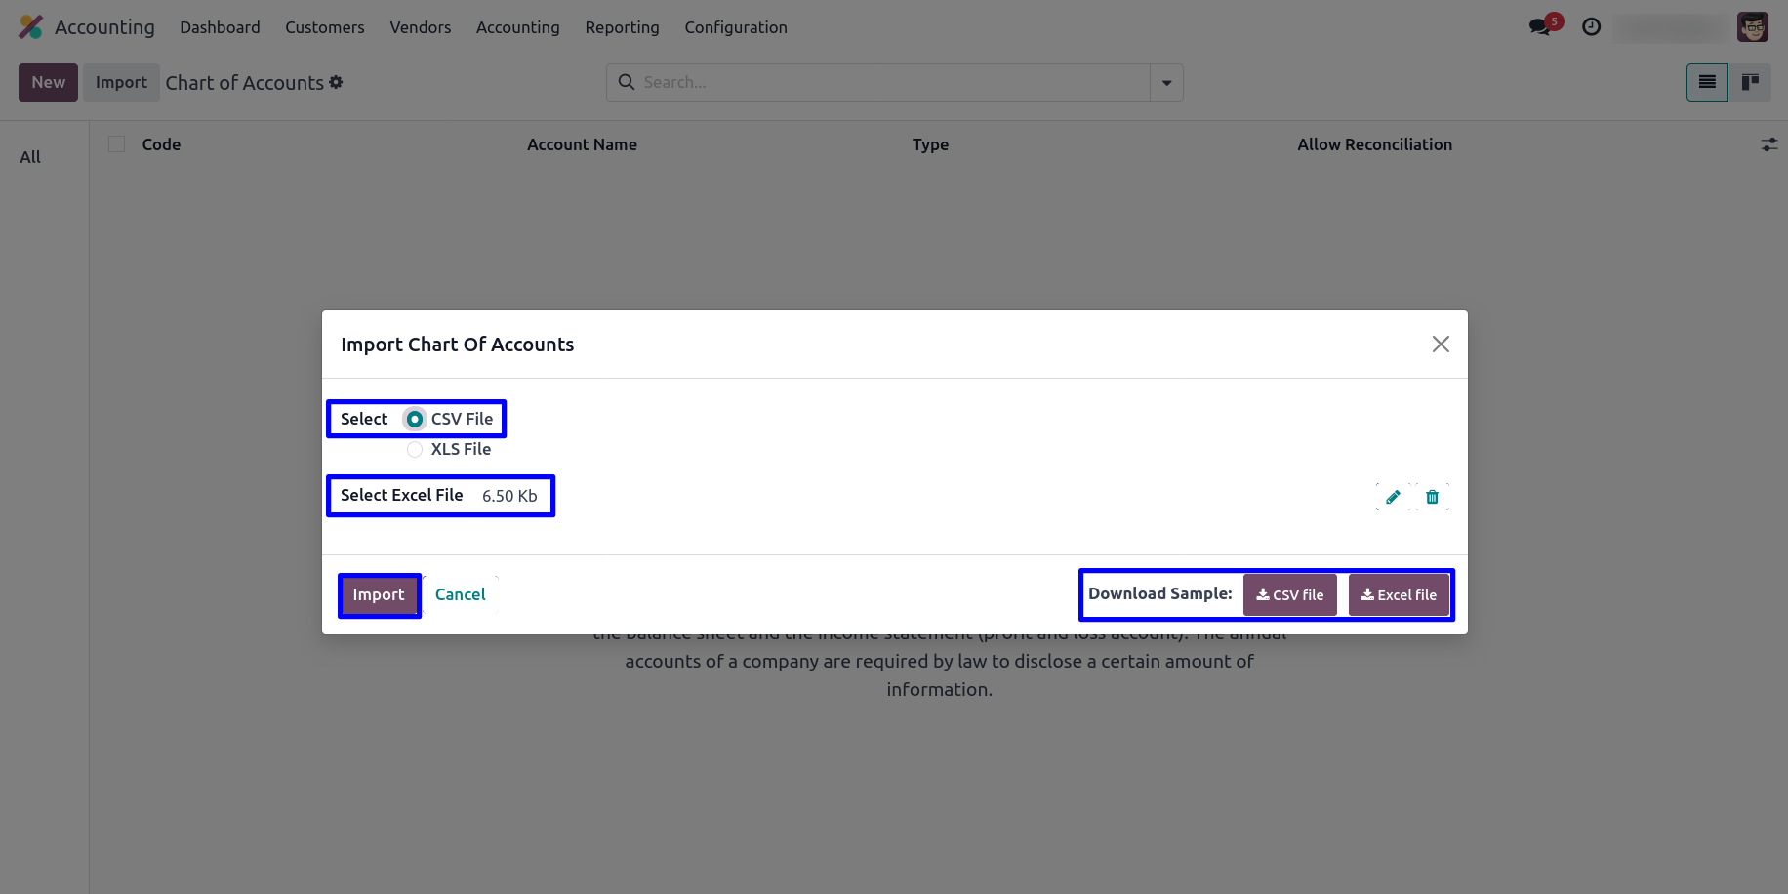1788x894 pixels.
Task: Tick the select-all checkbox beside Code
Action: pyautogui.click(x=117, y=144)
